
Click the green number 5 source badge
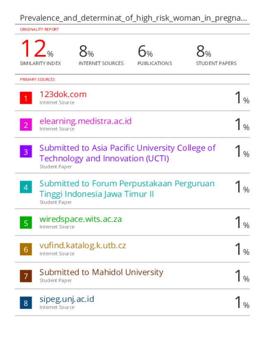(26, 223)
